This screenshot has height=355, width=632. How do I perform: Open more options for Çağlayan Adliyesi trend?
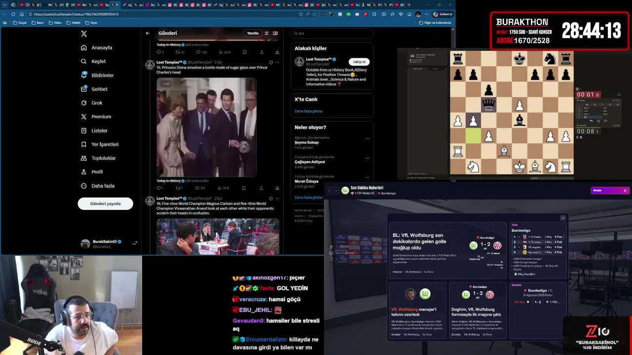[367, 158]
